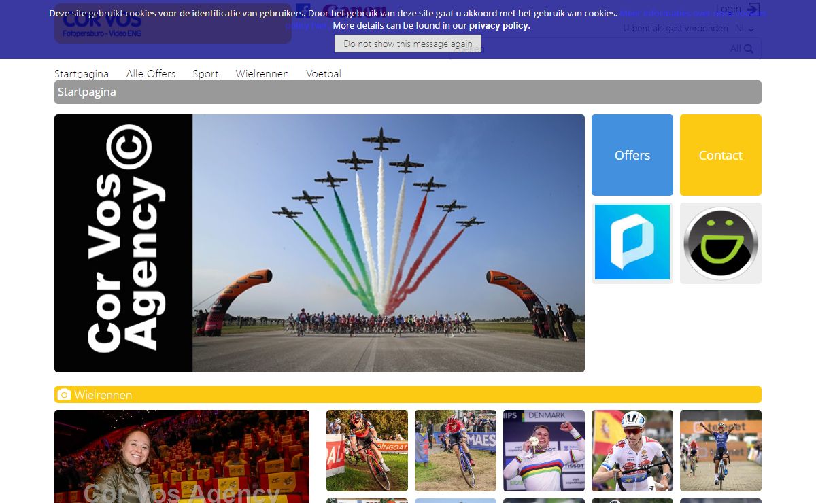Viewport: 816px width, 503px height.
Task: Click the search magnifier icon
Action: coord(749,48)
